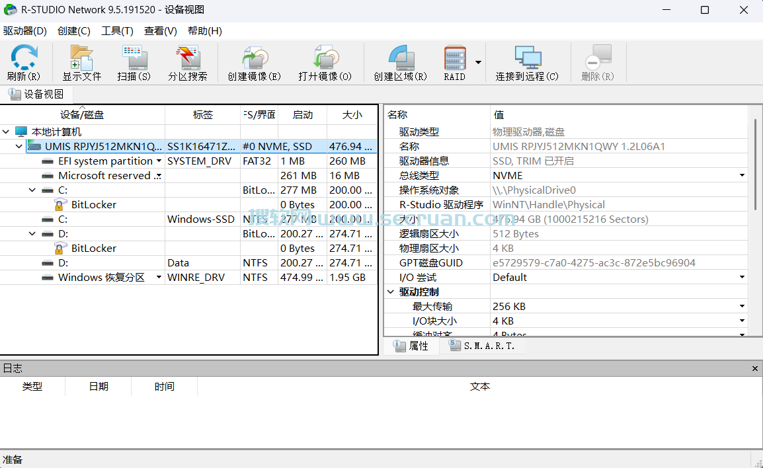Close the 日志 log panel
Image resolution: width=763 pixels, height=468 pixels.
pos(754,369)
